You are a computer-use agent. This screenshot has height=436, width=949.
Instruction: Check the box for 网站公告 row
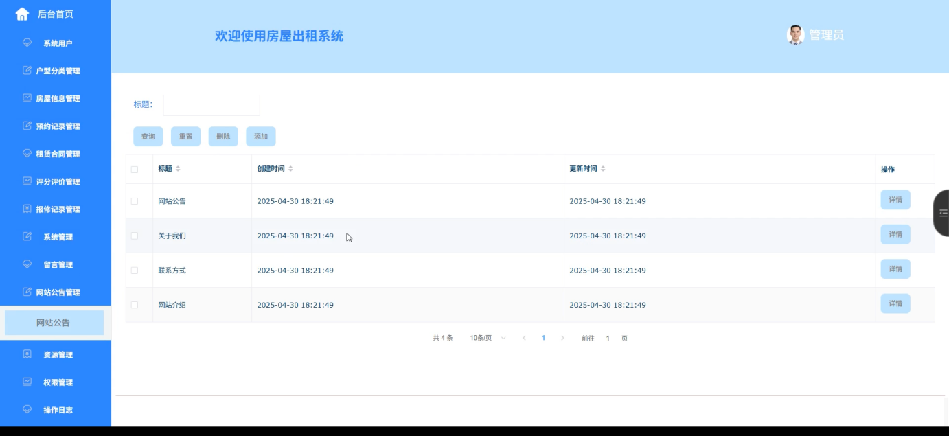coord(135,201)
